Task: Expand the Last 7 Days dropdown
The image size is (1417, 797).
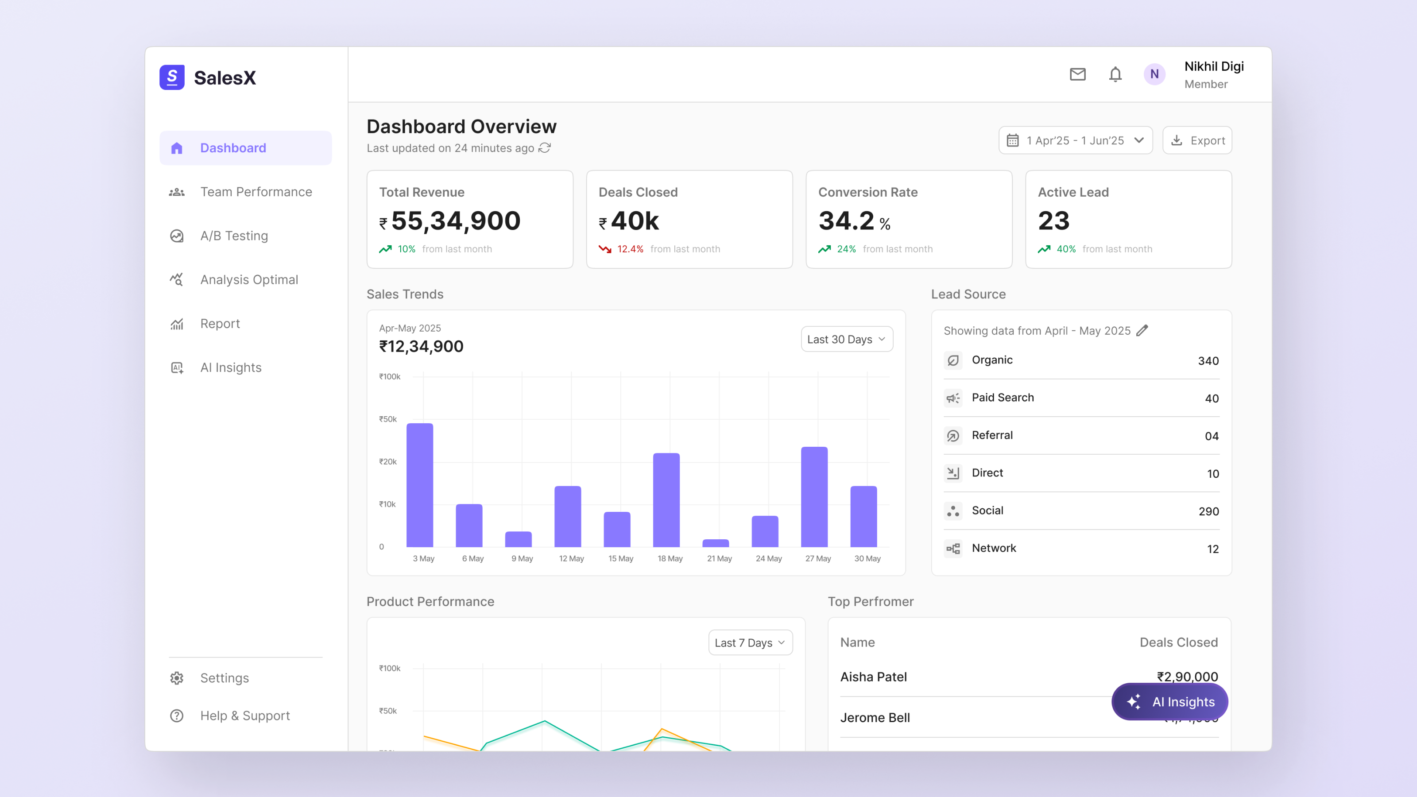Action: [750, 642]
